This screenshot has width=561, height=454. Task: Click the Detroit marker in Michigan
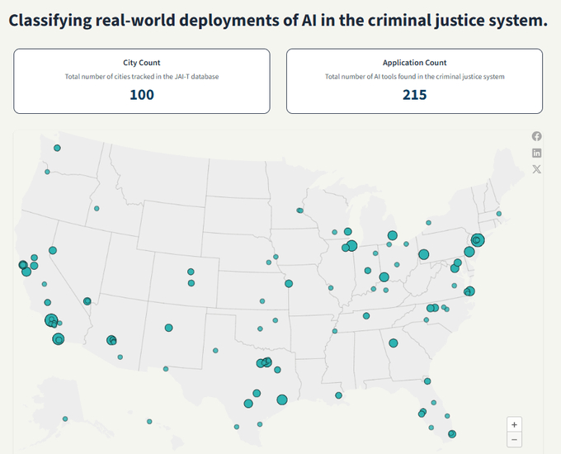393,235
